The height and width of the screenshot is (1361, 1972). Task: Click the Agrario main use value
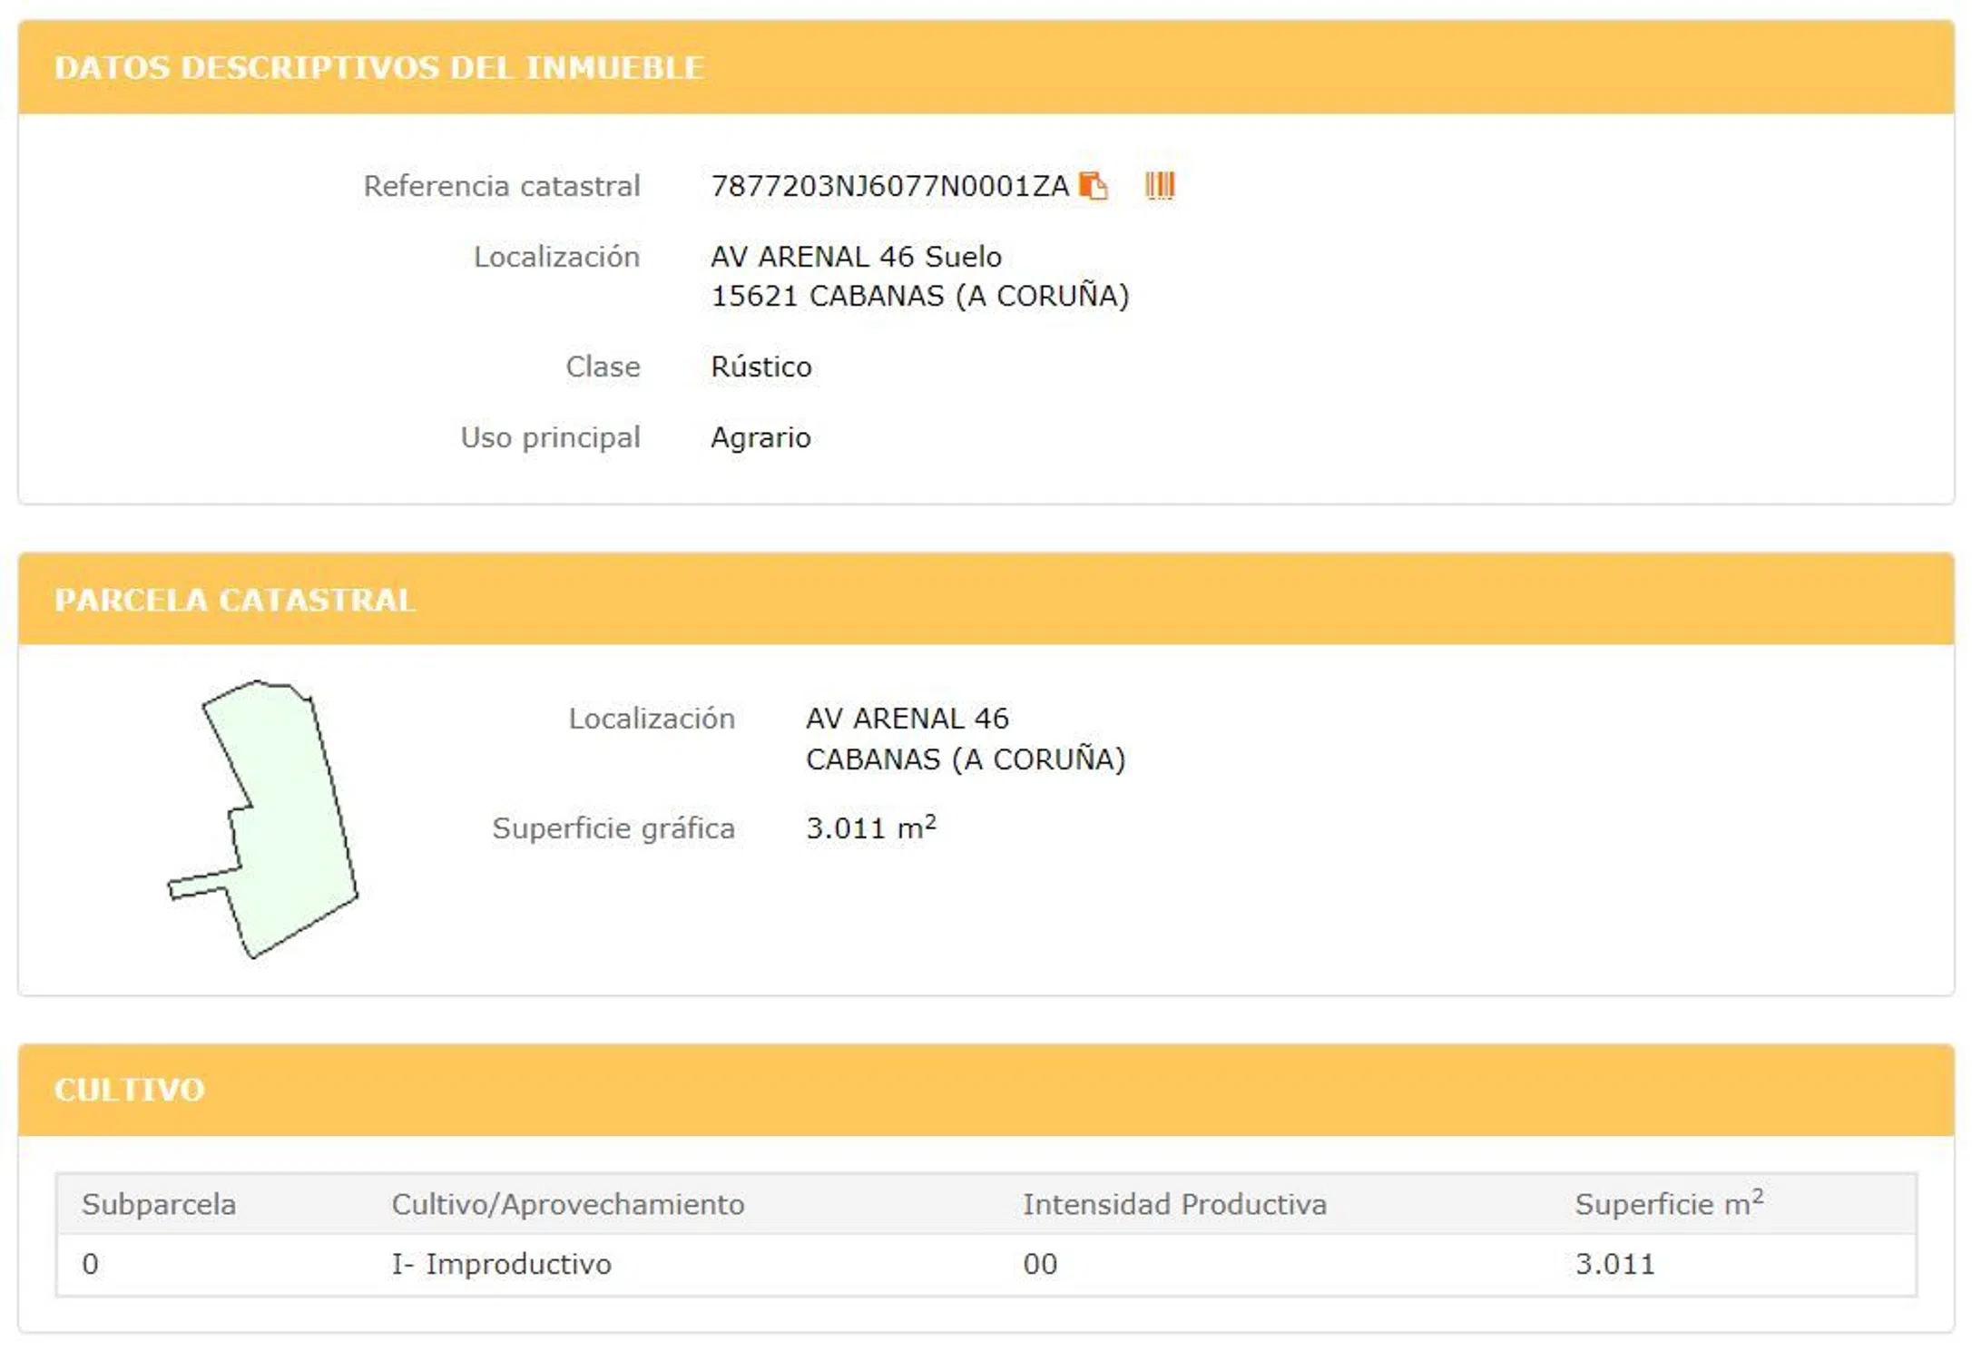[760, 438]
